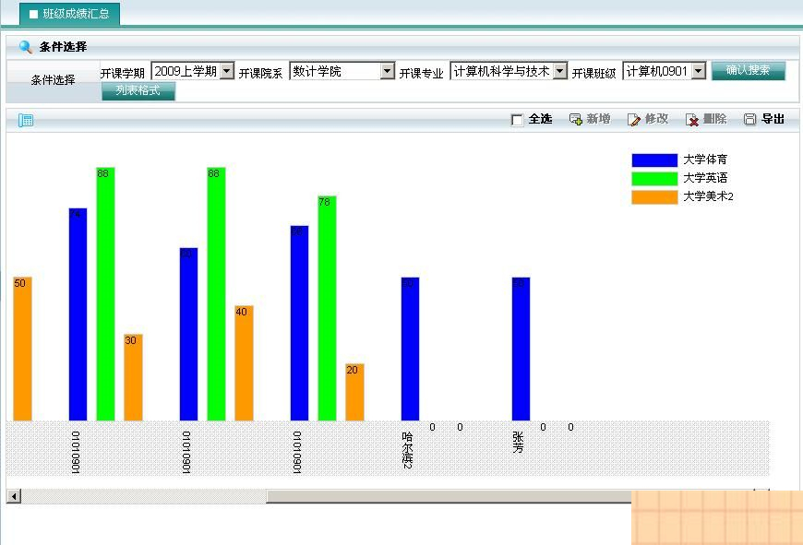Viewport: 803px width, 545px height.
Task: Click the red X document icon for 删除
Action: 692,119
